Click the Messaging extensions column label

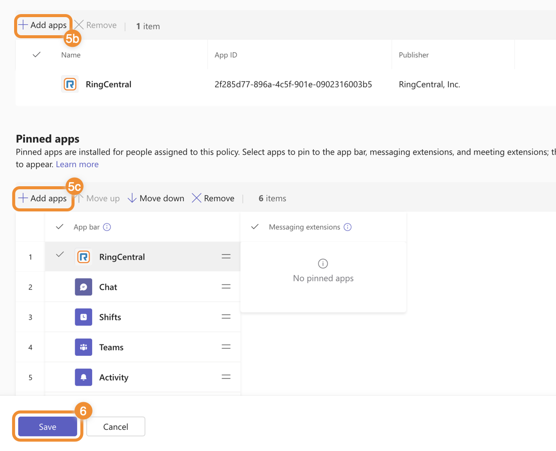coord(305,227)
